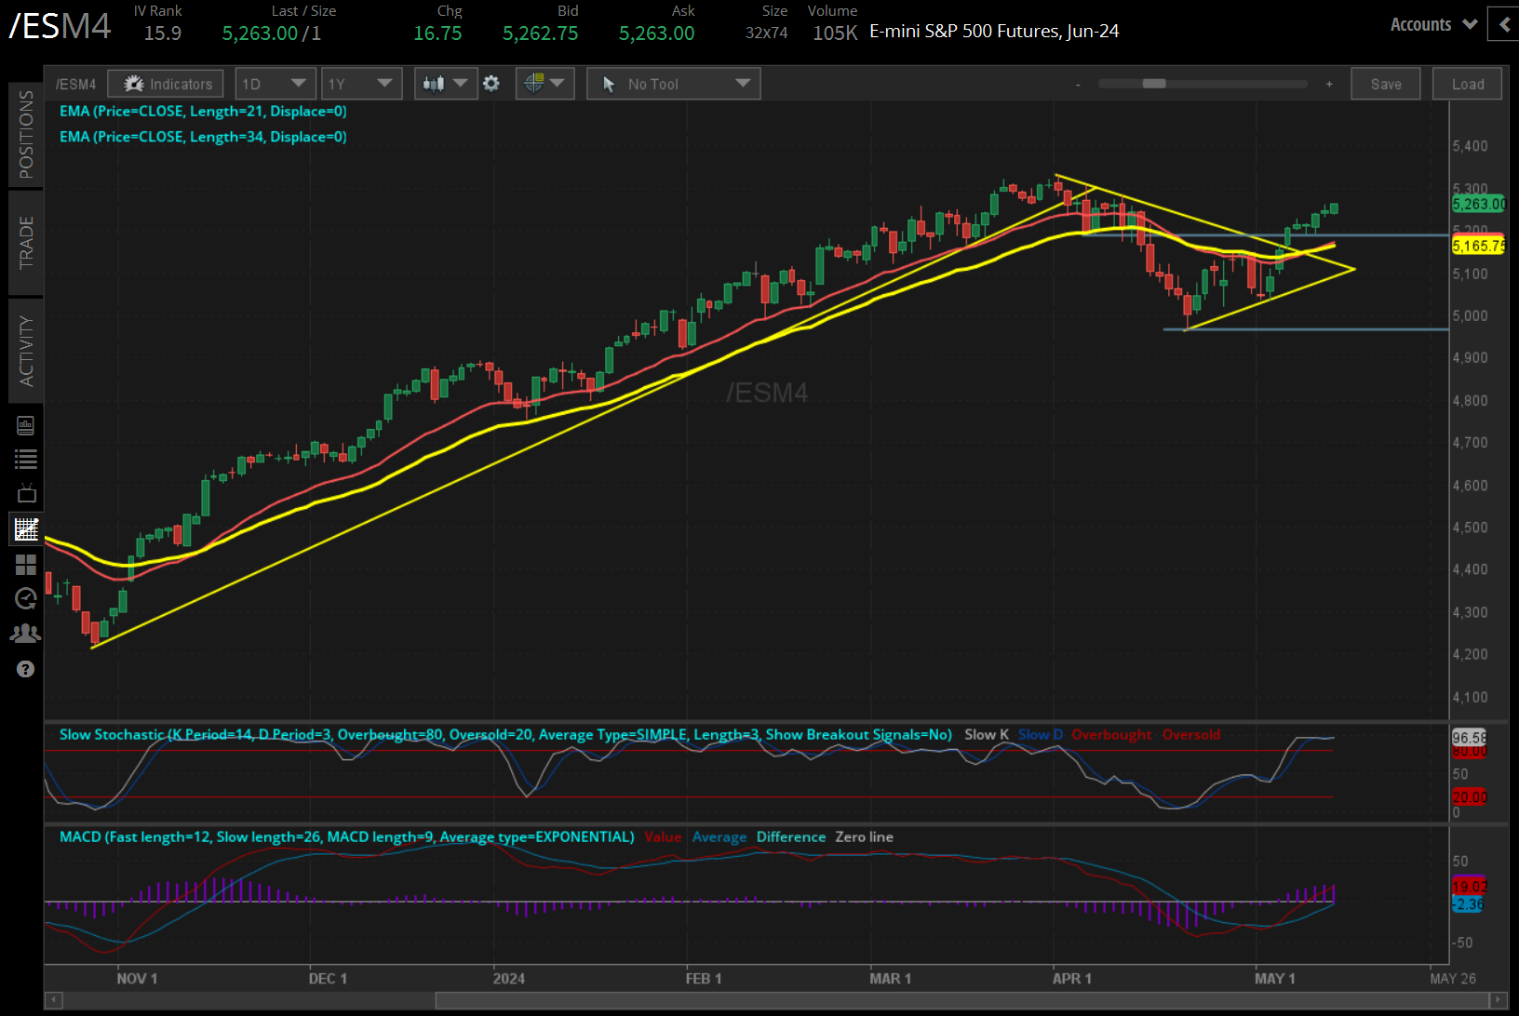
Task: Open chart settings gear icon
Action: pyautogui.click(x=491, y=84)
